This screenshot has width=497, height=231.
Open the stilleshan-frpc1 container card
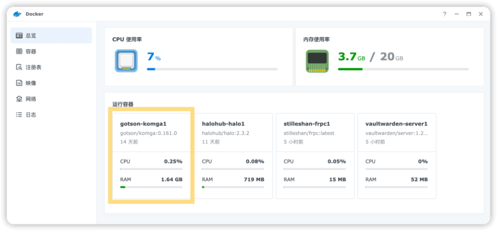[315, 156]
